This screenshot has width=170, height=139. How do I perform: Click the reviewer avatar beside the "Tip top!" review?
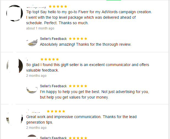(14, 13)
